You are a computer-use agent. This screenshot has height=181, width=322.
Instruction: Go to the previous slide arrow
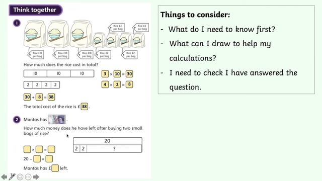click(4, 177)
